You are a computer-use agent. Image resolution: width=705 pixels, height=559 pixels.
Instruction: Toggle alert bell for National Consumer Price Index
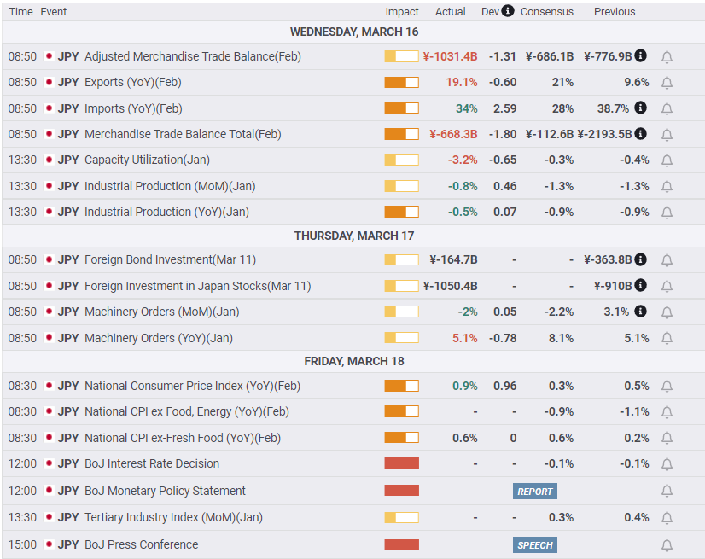pos(667,387)
